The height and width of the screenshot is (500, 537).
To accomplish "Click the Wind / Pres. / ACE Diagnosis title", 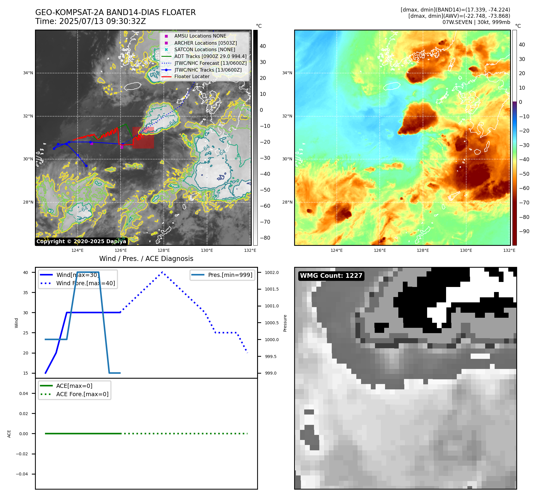I will click(146, 259).
